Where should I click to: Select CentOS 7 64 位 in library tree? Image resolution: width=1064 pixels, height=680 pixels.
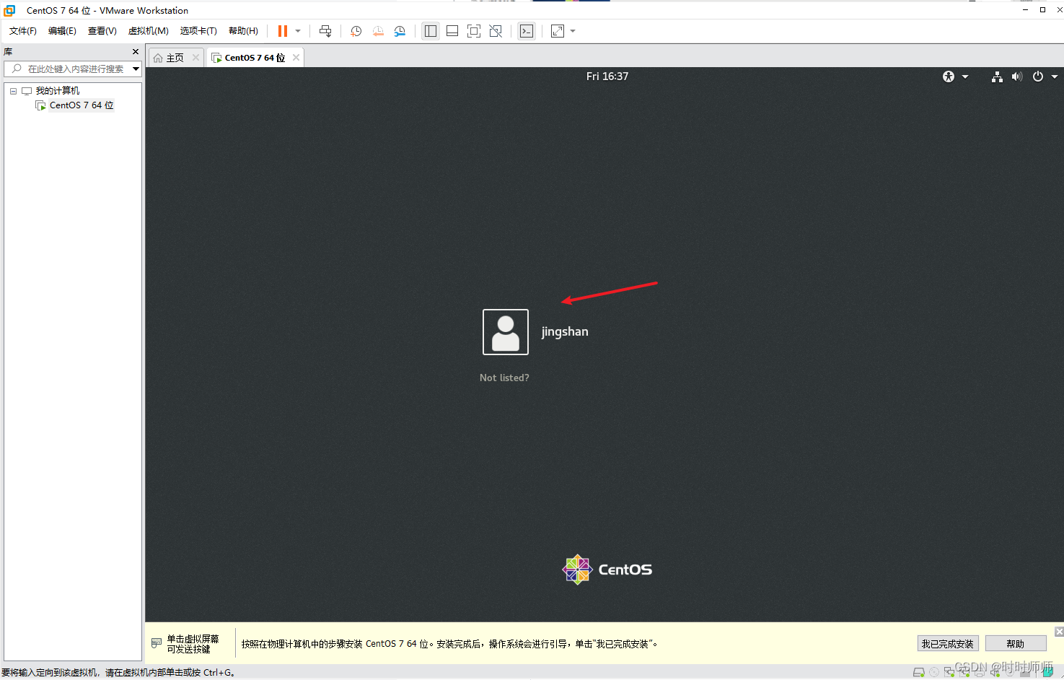(x=82, y=105)
